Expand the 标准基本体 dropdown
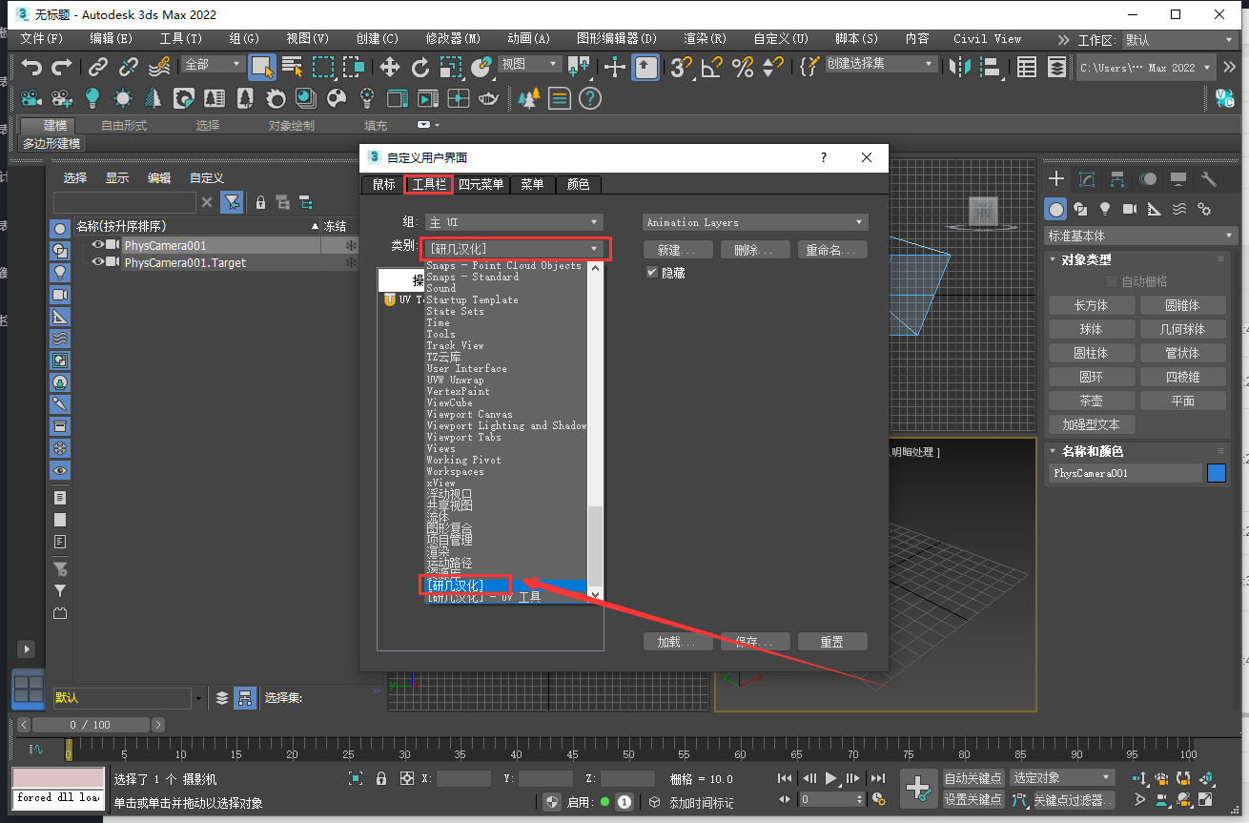The height and width of the screenshot is (823, 1249). [x=1141, y=236]
